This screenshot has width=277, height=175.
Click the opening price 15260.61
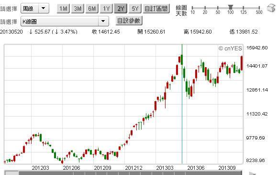(x=155, y=32)
